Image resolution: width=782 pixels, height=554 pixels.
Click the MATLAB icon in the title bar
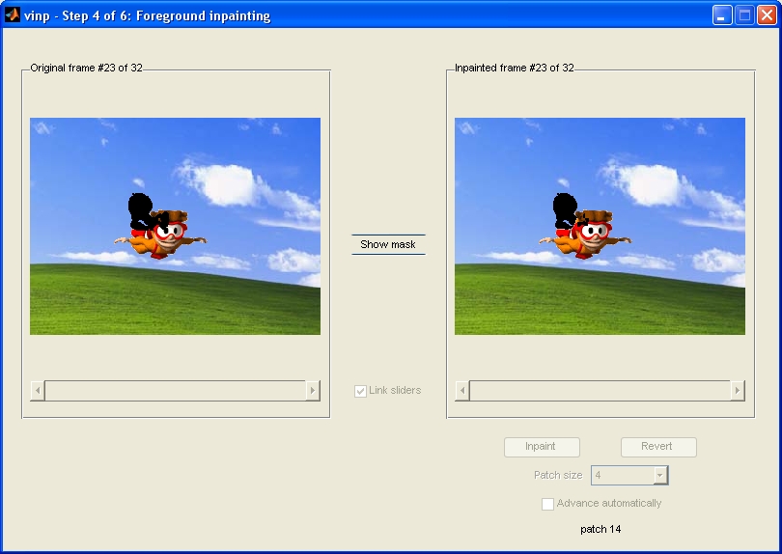pos(13,15)
